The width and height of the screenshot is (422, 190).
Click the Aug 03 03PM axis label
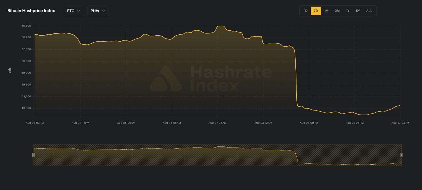(35, 123)
